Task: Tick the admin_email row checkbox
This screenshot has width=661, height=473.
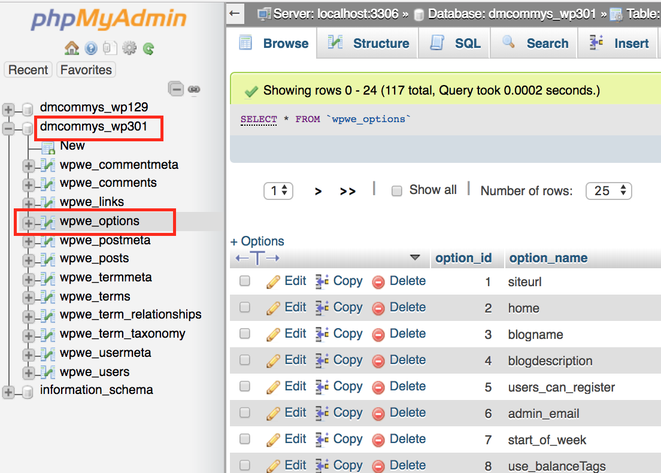Action: coord(245,413)
